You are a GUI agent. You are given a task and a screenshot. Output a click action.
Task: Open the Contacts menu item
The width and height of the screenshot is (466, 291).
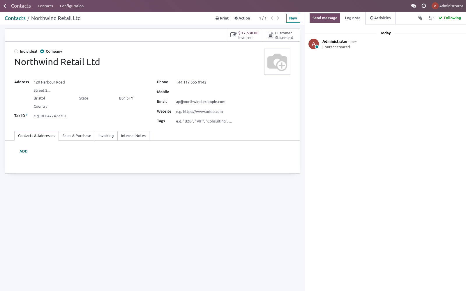pyautogui.click(x=45, y=6)
